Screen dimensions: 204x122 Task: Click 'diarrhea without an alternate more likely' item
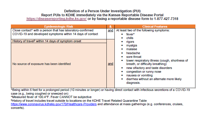154,81
